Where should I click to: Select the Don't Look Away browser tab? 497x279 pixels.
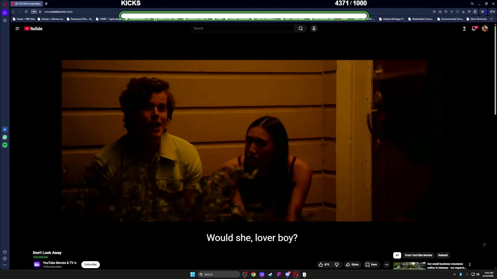(26, 3)
